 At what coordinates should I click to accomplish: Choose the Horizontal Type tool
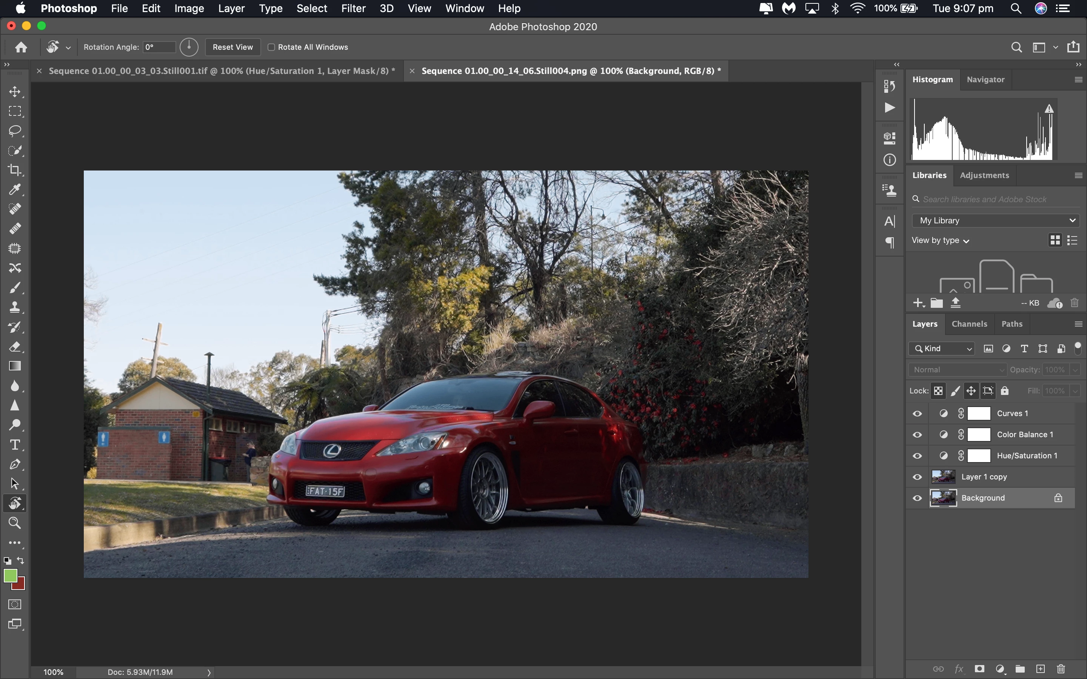15,445
